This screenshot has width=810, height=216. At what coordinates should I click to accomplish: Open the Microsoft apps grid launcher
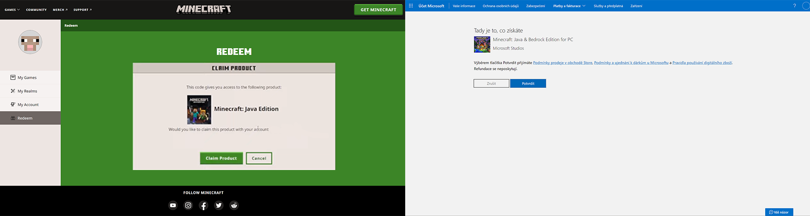click(x=411, y=6)
